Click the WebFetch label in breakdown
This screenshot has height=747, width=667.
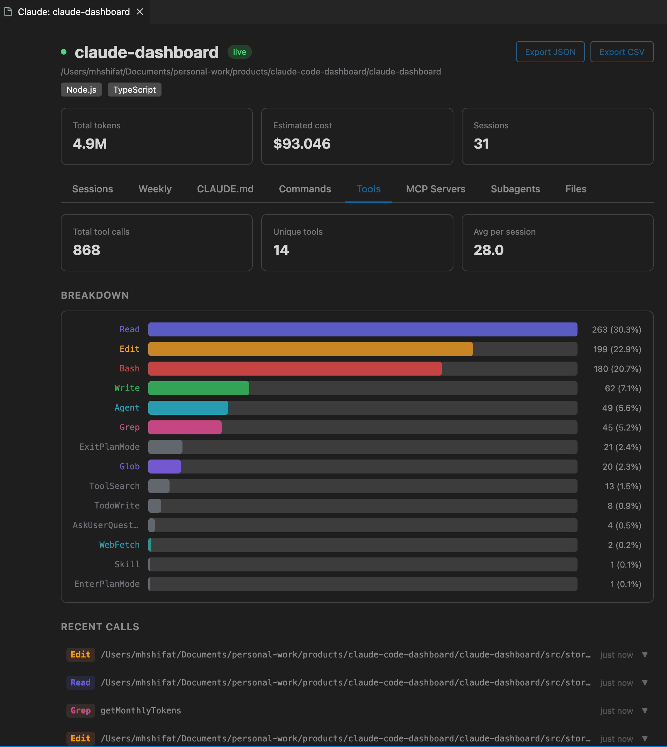coord(119,545)
